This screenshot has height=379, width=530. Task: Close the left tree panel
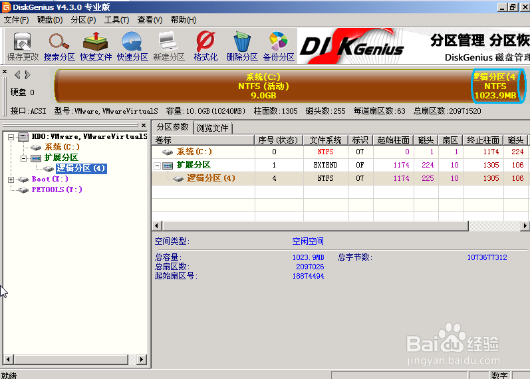point(144,125)
